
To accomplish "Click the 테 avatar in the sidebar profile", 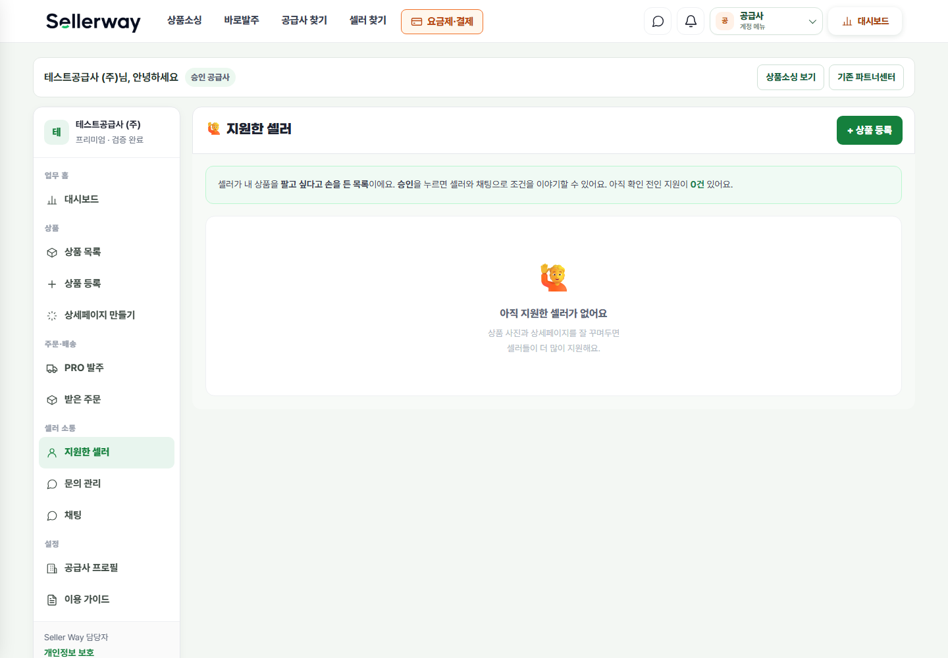I will point(57,132).
